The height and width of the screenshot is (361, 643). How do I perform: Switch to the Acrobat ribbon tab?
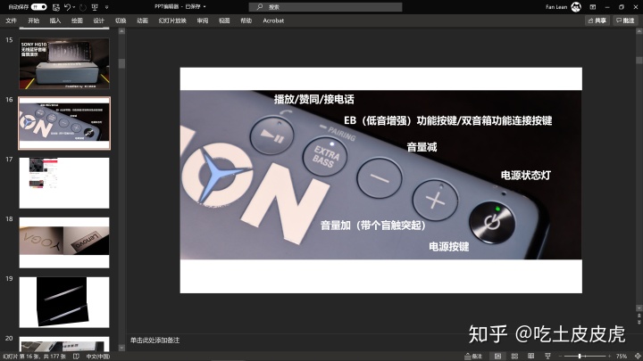coord(273,21)
